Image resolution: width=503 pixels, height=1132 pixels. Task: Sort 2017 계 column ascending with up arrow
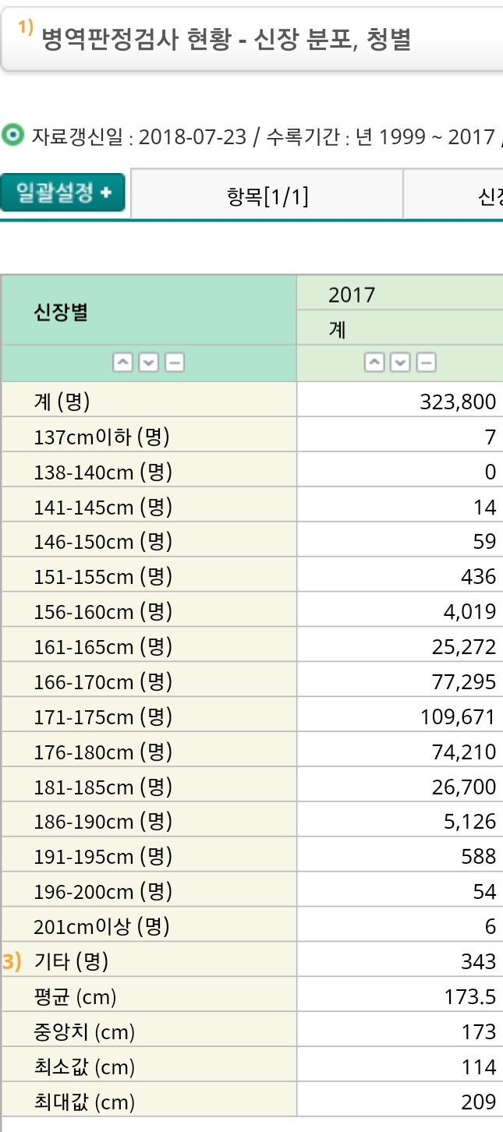(375, 363)
